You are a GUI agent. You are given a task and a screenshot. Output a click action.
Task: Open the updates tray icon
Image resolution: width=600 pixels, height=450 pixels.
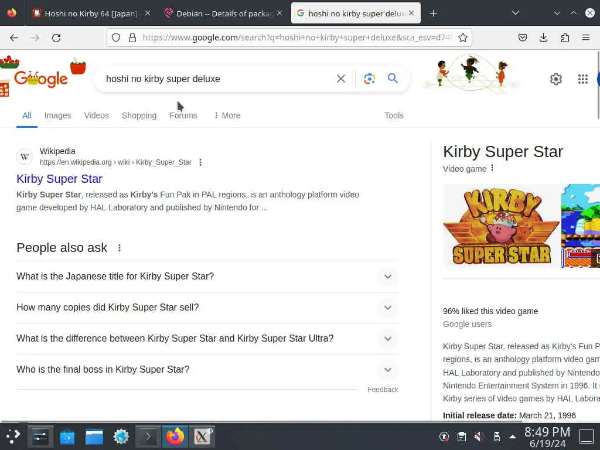(444, 436)
